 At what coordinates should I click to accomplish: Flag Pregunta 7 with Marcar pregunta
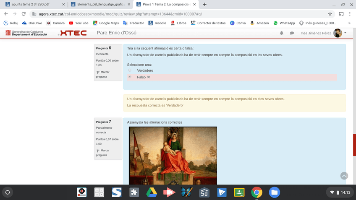click(x=102, y=153)
